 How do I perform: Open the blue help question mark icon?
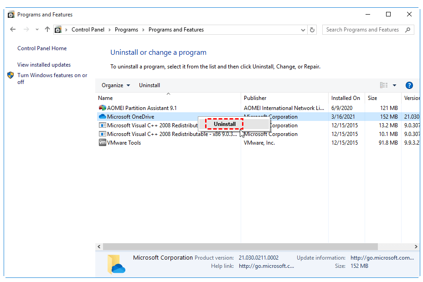tap(409, 85)
